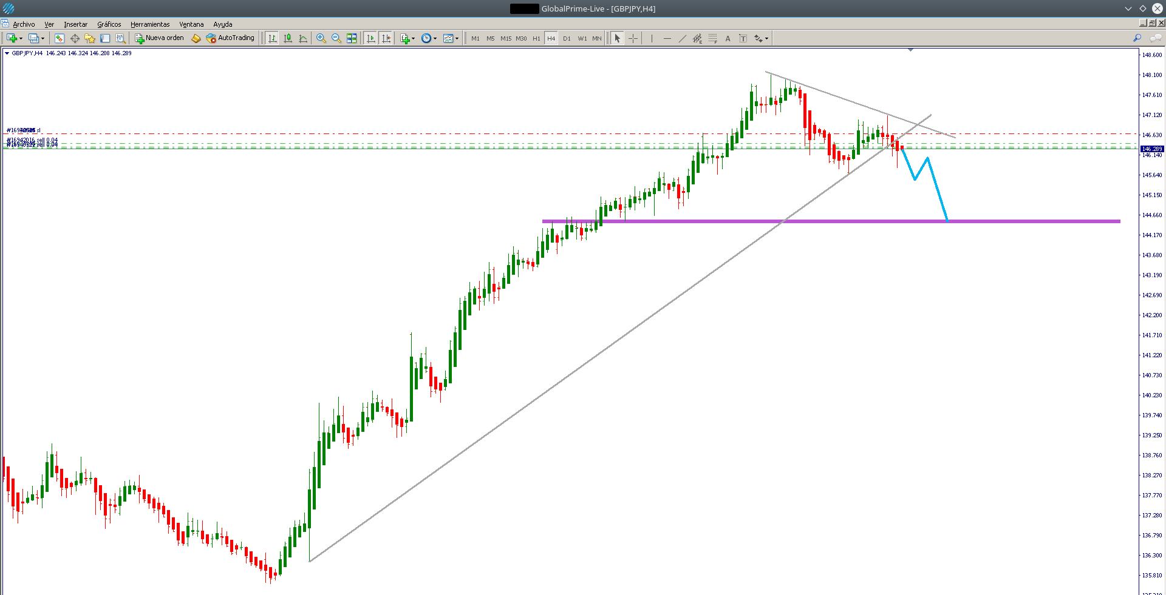Screen dimensions: 1166x595
Task: Open the Ventana menu
Action: (191, 24)
